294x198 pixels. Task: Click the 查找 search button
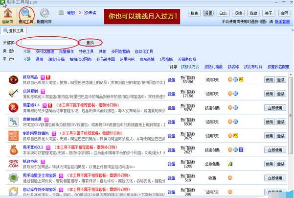pyautogui.click(x=90, y=43)
